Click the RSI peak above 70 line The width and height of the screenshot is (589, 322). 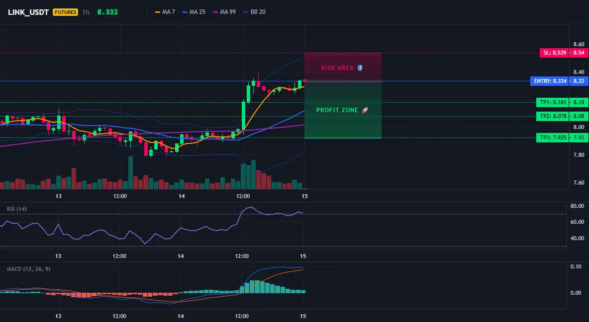[251, 207]
